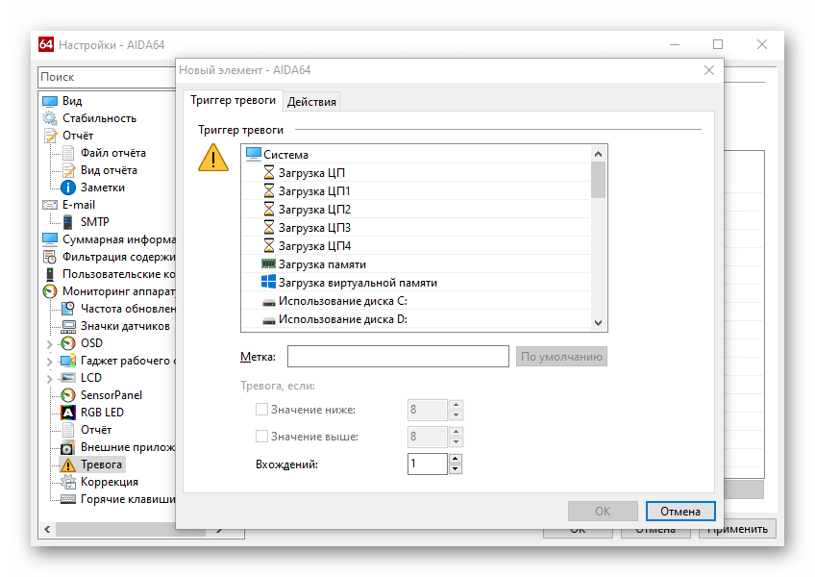Open the Триггер тревоги tab
This screenshot has height=577, width=815.
click(233, 100)
